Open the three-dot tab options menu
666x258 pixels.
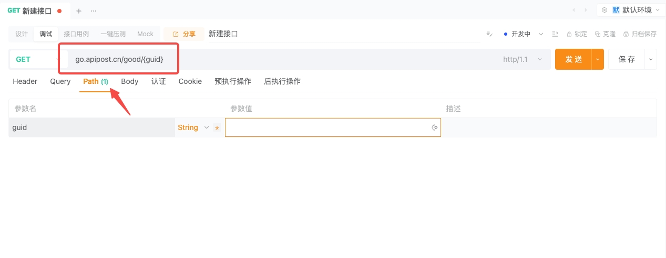point(94,10)
